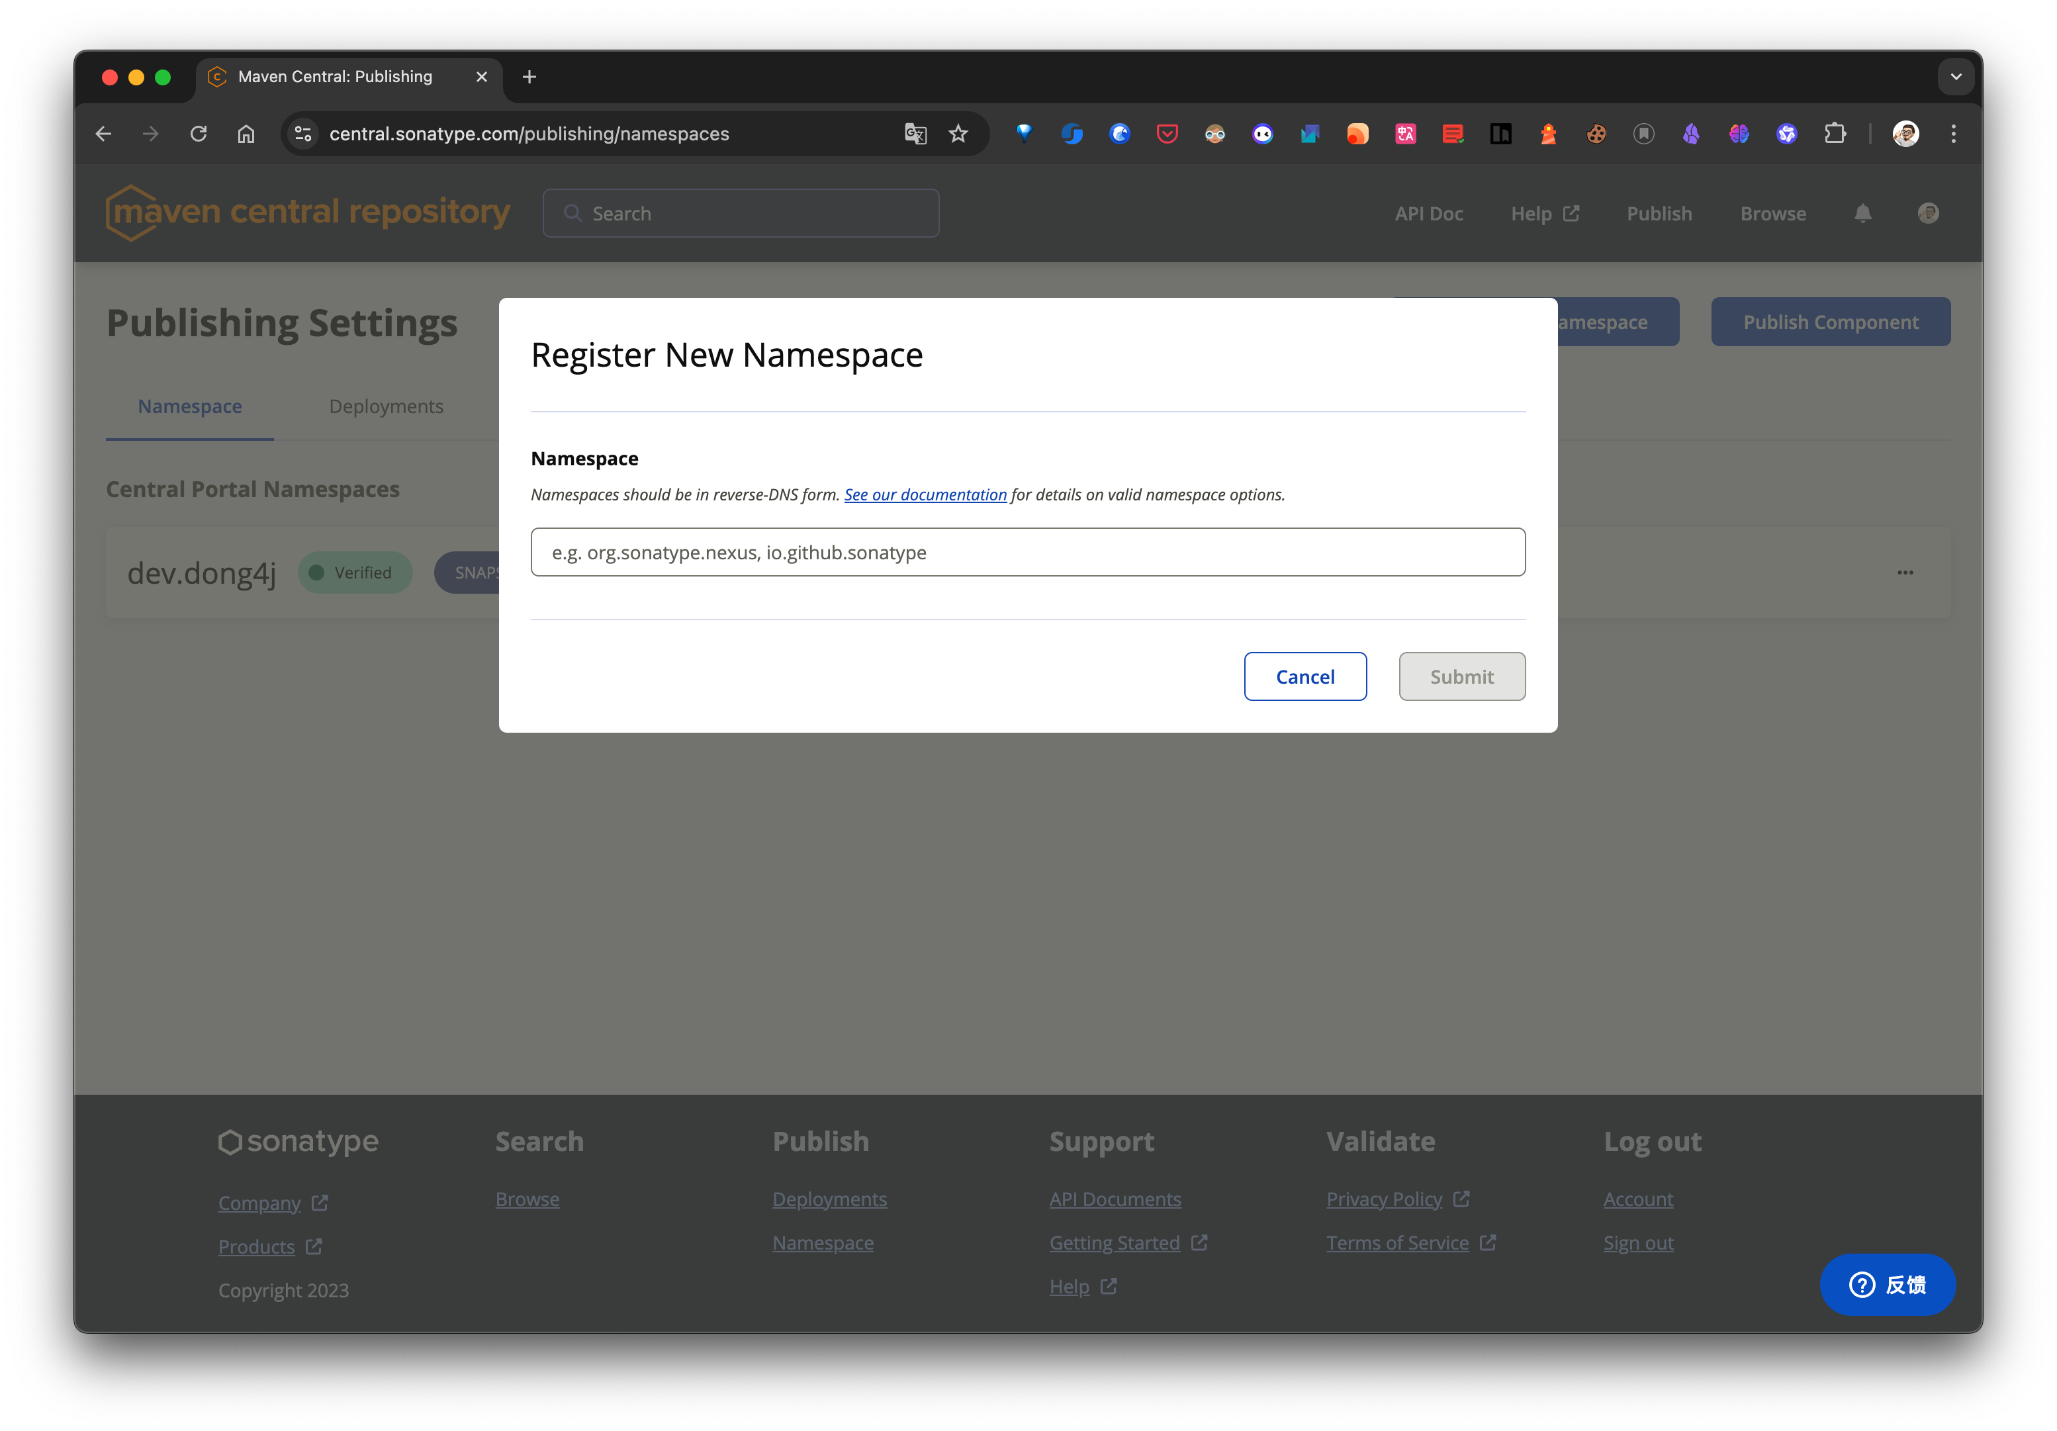Click the dev.dong4j namespace name
This screenshot has height=1431, width=2057.
pos(202,573)
